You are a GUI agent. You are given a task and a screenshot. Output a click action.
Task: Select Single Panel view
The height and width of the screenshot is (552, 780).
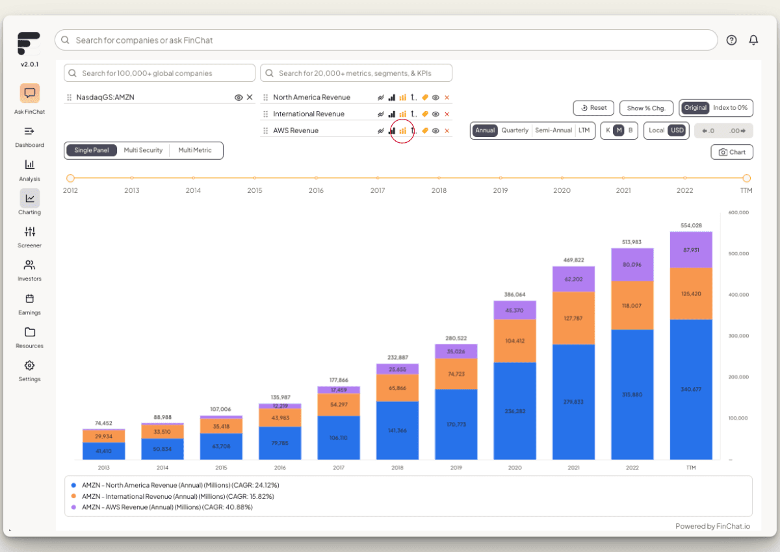point(92,151)
